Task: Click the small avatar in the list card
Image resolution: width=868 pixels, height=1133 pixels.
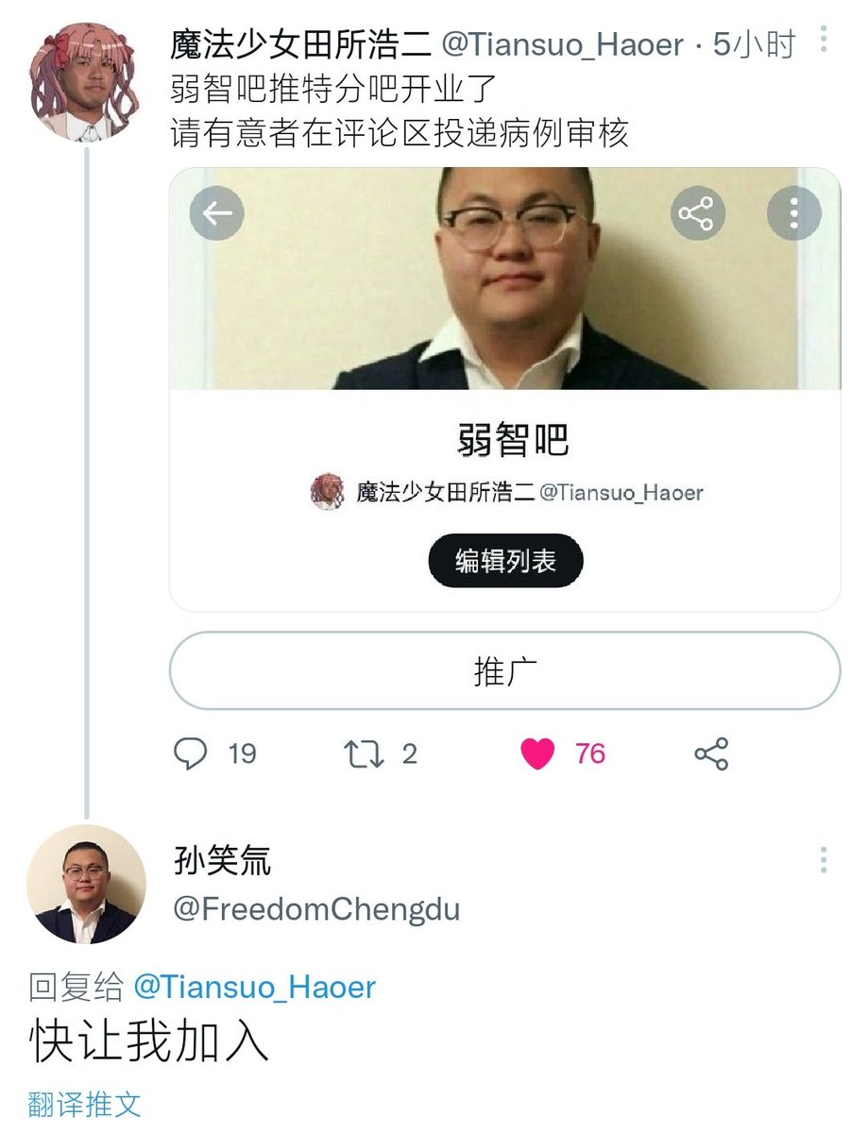Action: [x=328, y=491]
